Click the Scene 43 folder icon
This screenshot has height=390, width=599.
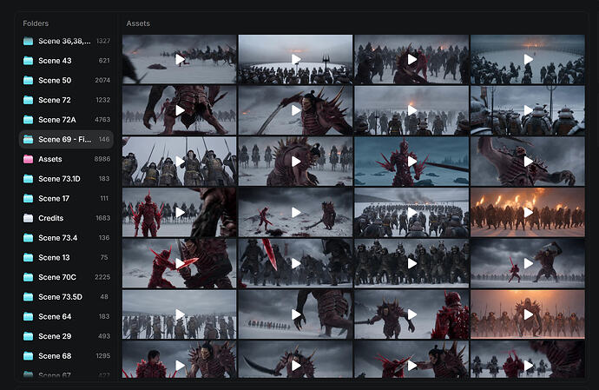(28, 61)
